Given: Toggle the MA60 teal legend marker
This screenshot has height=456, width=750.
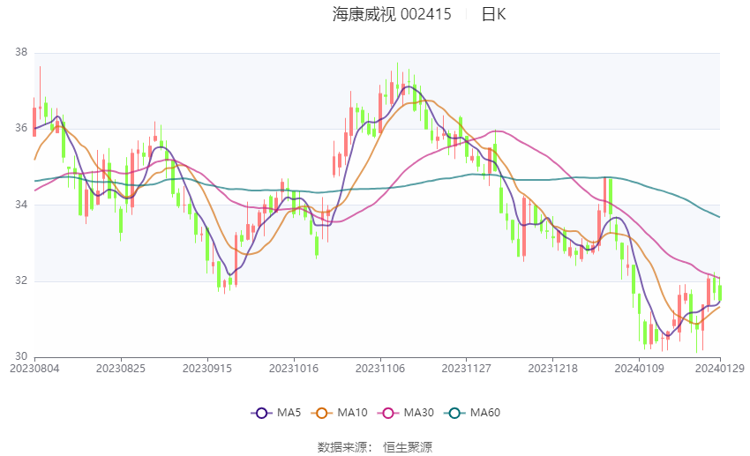Looking at the screenshot, I should [x=454, y=413].
